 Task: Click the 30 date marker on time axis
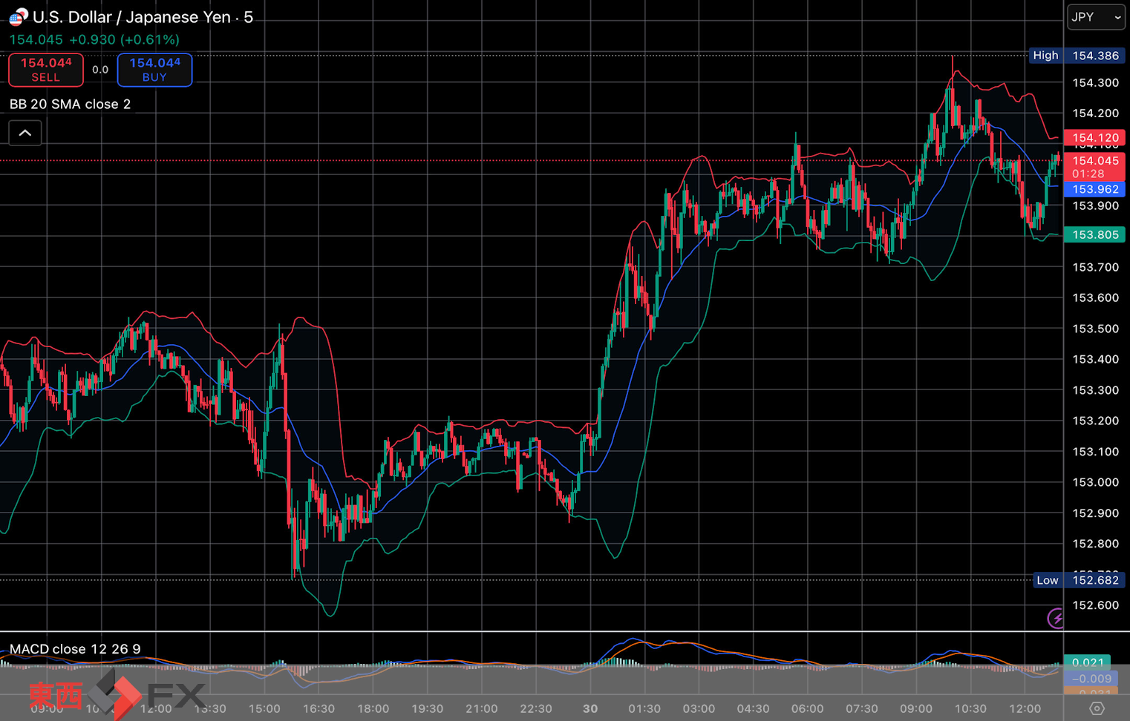tap(590, 708)
